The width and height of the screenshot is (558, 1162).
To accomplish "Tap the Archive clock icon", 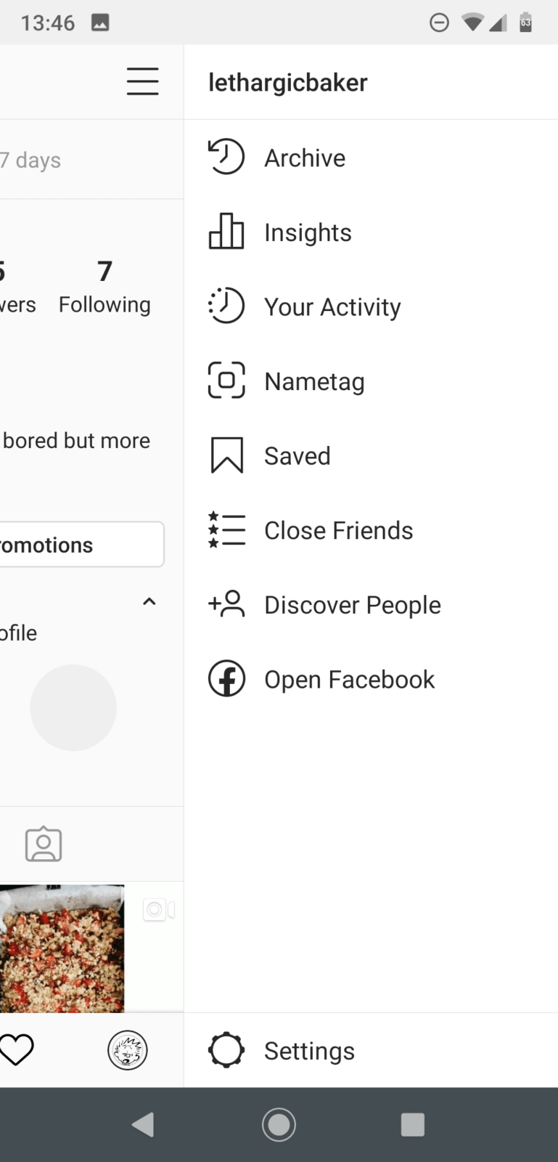I will (226, 157).
